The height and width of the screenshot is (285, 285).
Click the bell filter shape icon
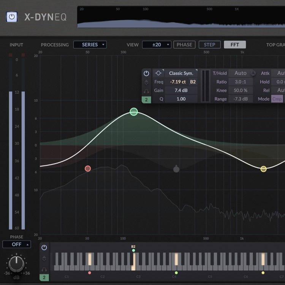pos(158,73)
